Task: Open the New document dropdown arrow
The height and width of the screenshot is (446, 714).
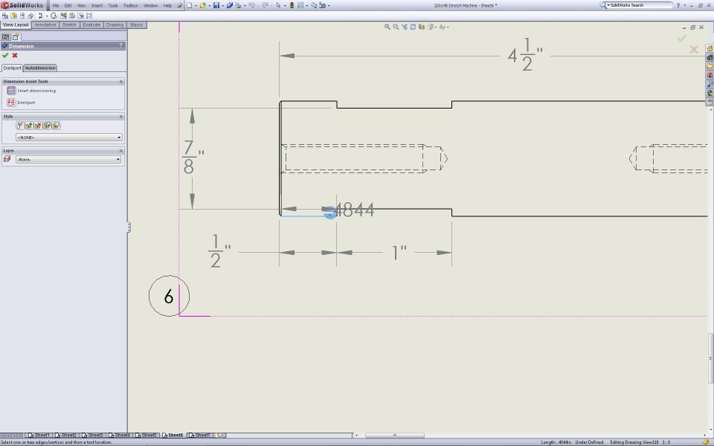Action: [x=195, y=6]
